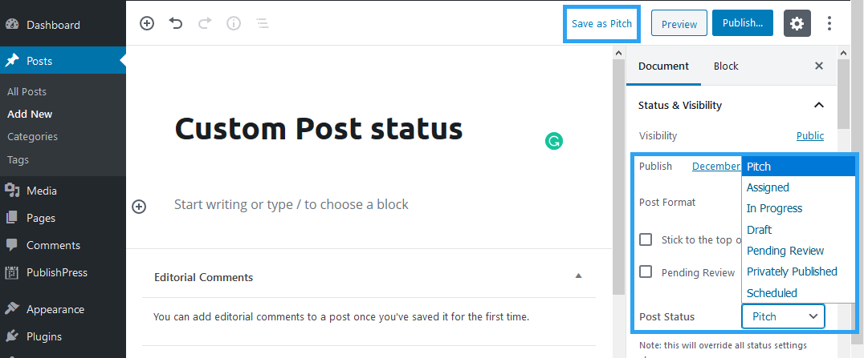Click the Add block icon in top toolbar
Screen dimensions: 864x358
point(147,23)
